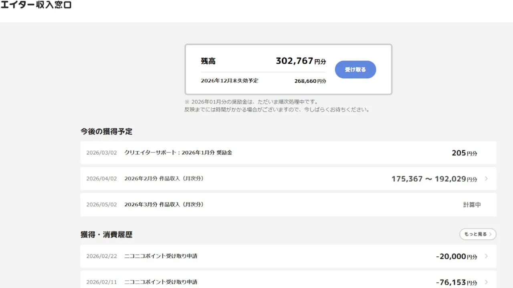Open ニコニコポイント受け取り申請 dated 2026/02/22
This screenshot has height=288, width=513.
[161, 256]
